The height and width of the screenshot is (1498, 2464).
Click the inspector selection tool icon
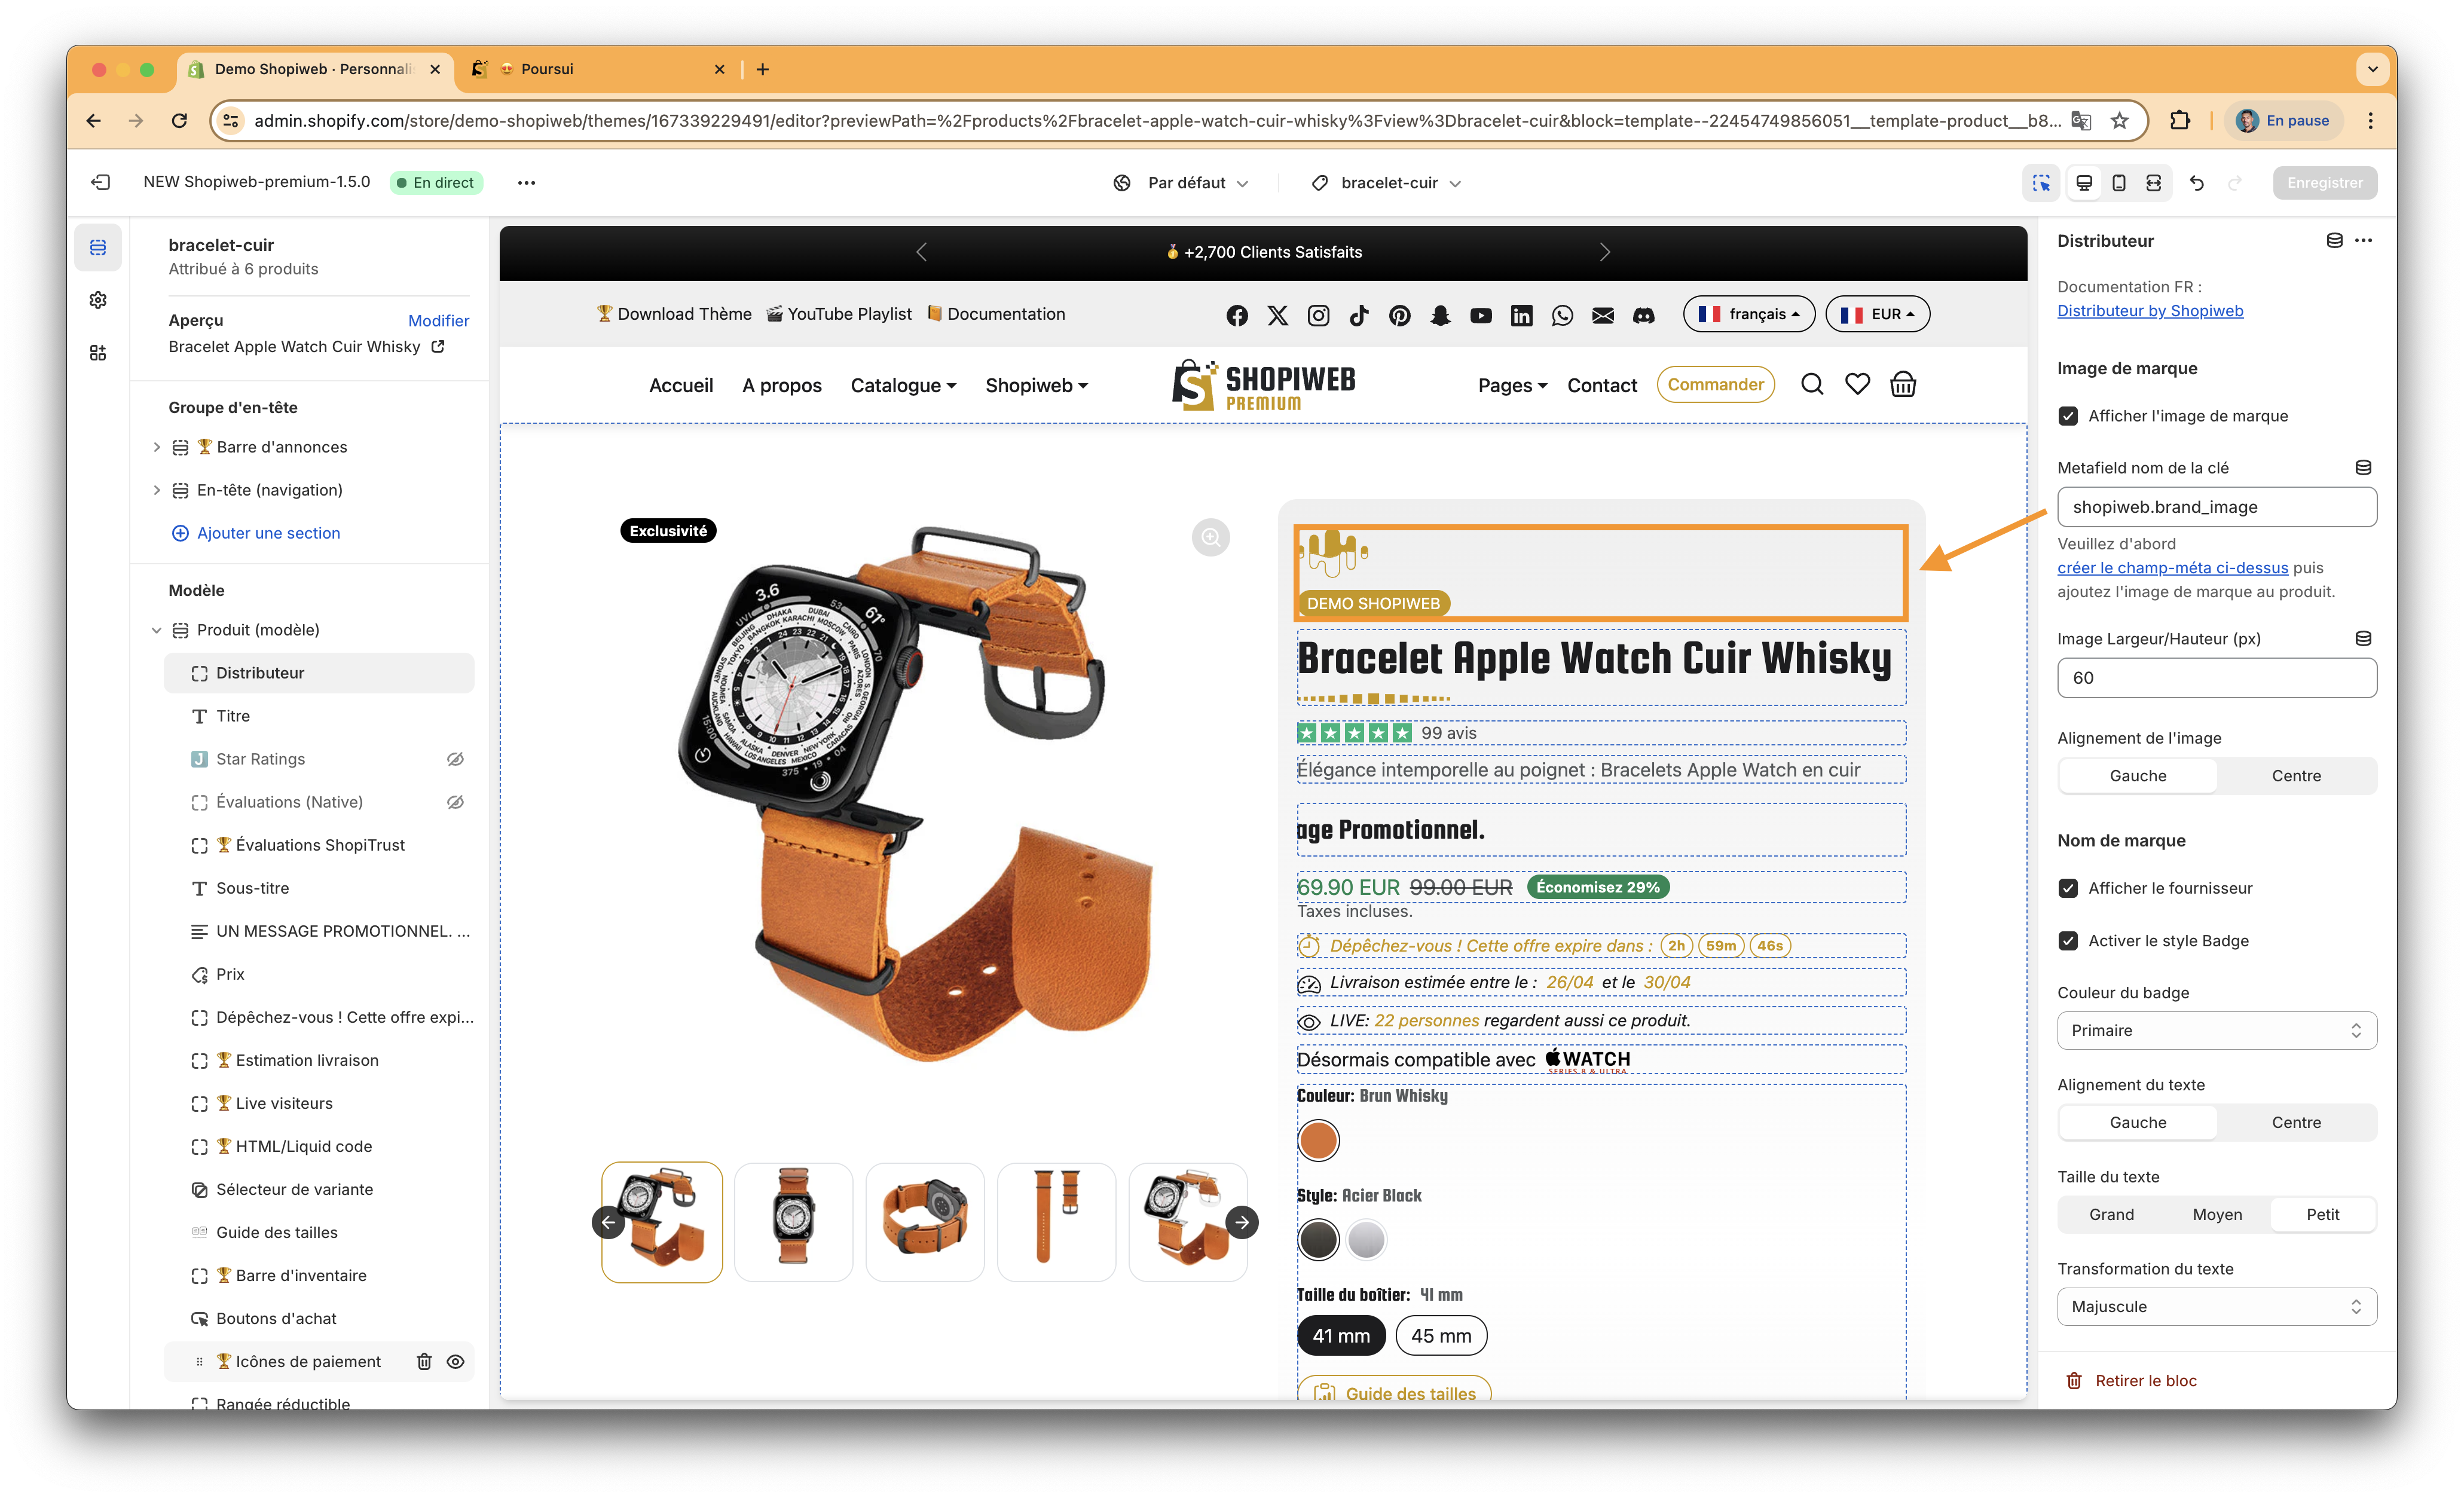coord(2041,183)
